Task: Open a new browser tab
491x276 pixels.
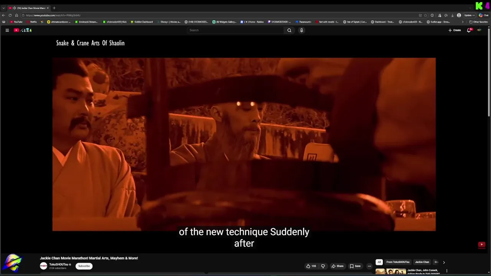Action: pyautogui.click(x=54, y=8)
